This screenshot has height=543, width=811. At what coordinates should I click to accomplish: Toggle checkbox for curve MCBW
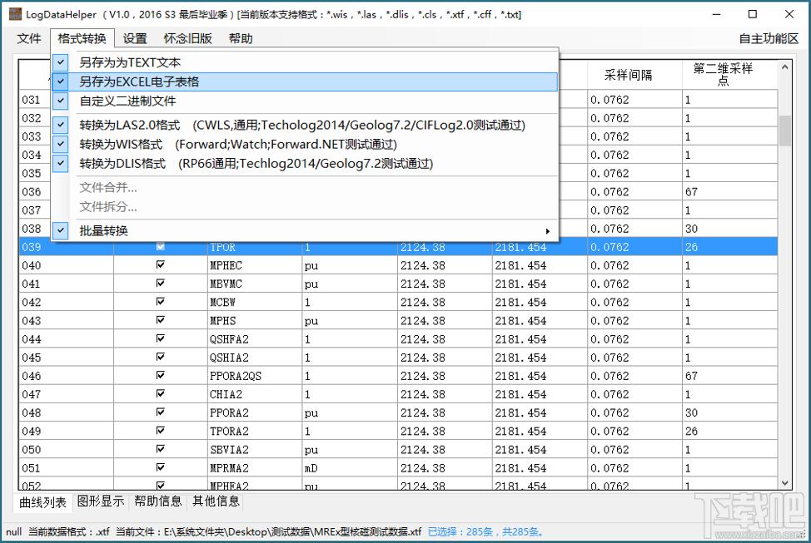pyautogui.click(x=161, y=302)
